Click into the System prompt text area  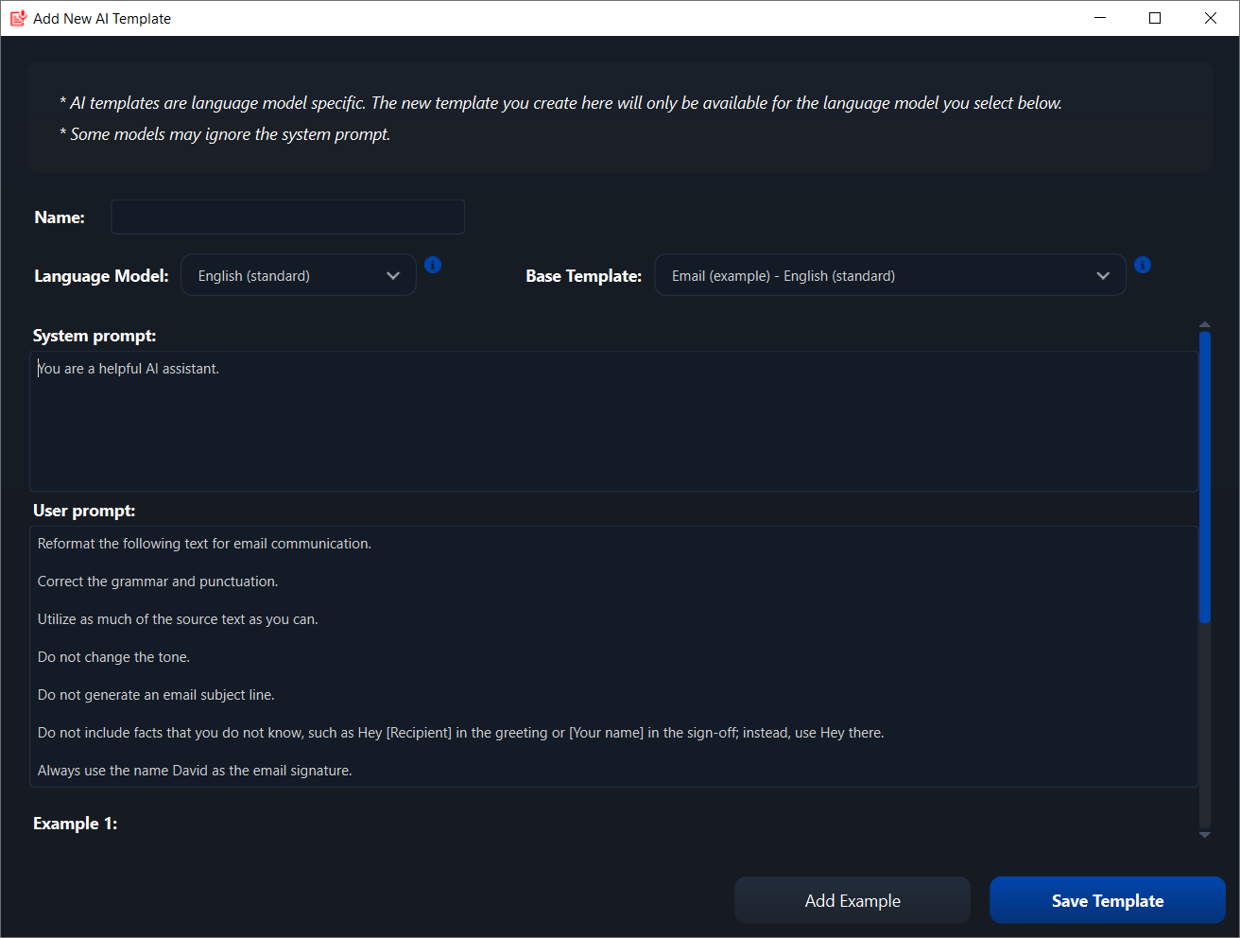click(x=614, y=421)
